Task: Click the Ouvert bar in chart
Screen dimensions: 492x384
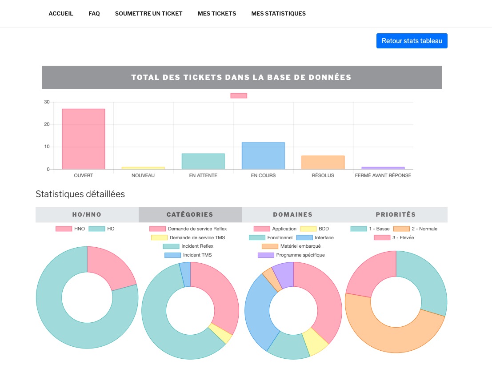Action: [84, 139]
